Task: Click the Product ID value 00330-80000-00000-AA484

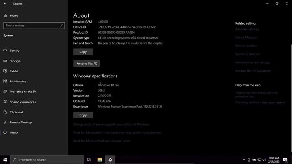Action: (116, 32)
